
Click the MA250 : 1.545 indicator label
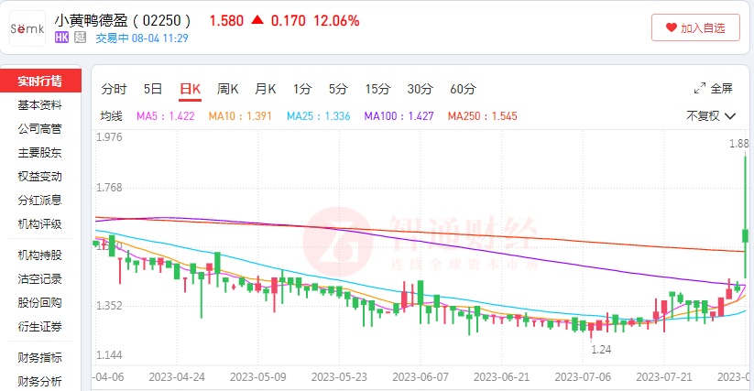coord(482,116)
